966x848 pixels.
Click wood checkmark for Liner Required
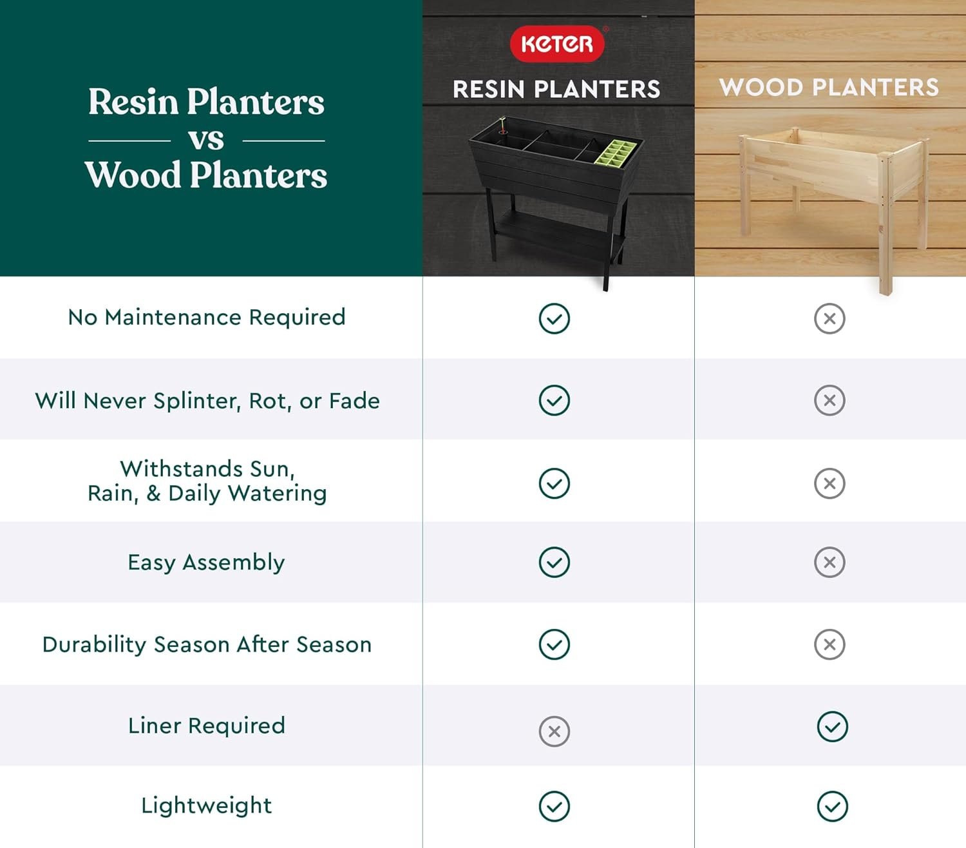[832, 727]
